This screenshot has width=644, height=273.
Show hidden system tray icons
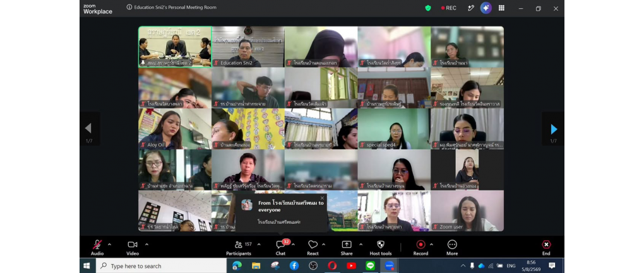pyautogui.click(x=463, y=265)
